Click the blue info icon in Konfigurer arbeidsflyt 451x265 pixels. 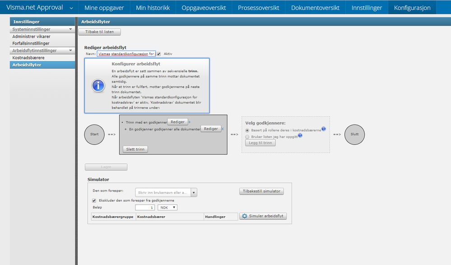coord(98,86)
